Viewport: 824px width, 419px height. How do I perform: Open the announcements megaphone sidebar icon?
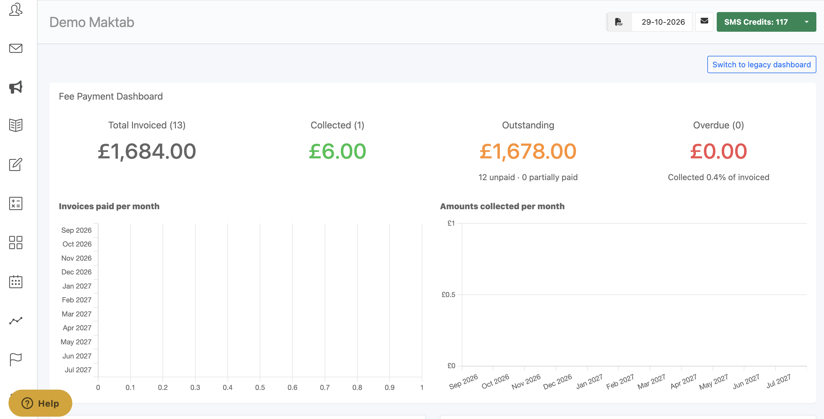15,87
